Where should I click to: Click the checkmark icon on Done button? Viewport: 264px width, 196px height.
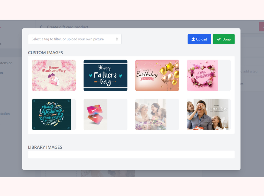click(x=219, y=39)
